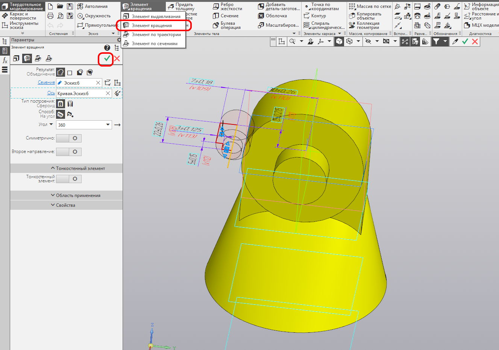499x350 pixels.
Task: Select Элемент по траектории from the menu
Action: tap(153, 35)
